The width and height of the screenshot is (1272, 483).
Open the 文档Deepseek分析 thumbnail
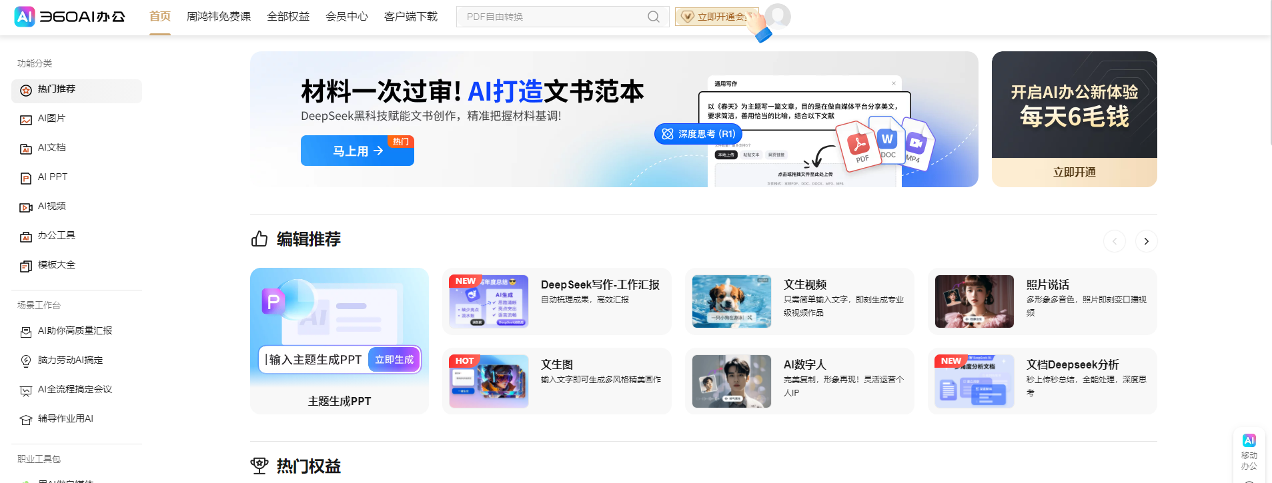point(975,381)
